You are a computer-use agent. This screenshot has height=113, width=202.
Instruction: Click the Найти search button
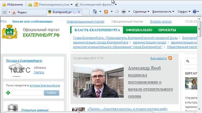tap(51, 93)
